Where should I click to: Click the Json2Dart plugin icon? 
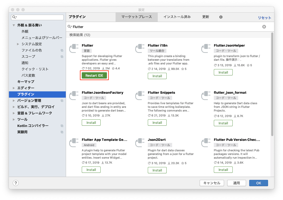[x=140, y=142]
